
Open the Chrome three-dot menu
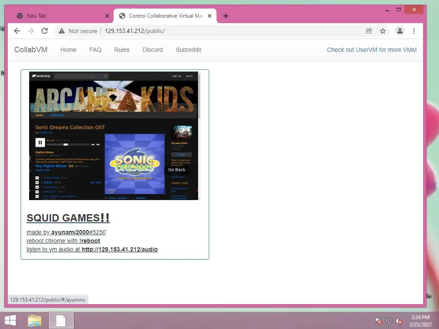414,31
